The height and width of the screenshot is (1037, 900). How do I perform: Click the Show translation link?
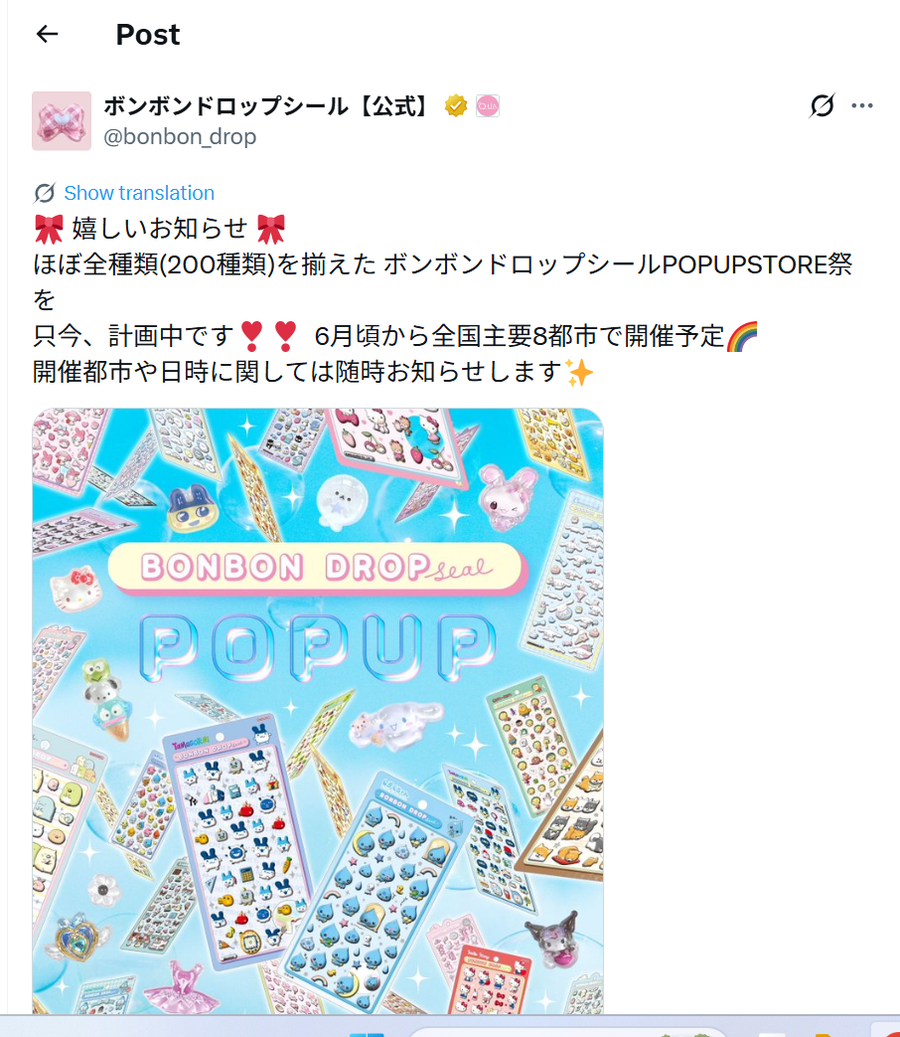coord(139,193)
